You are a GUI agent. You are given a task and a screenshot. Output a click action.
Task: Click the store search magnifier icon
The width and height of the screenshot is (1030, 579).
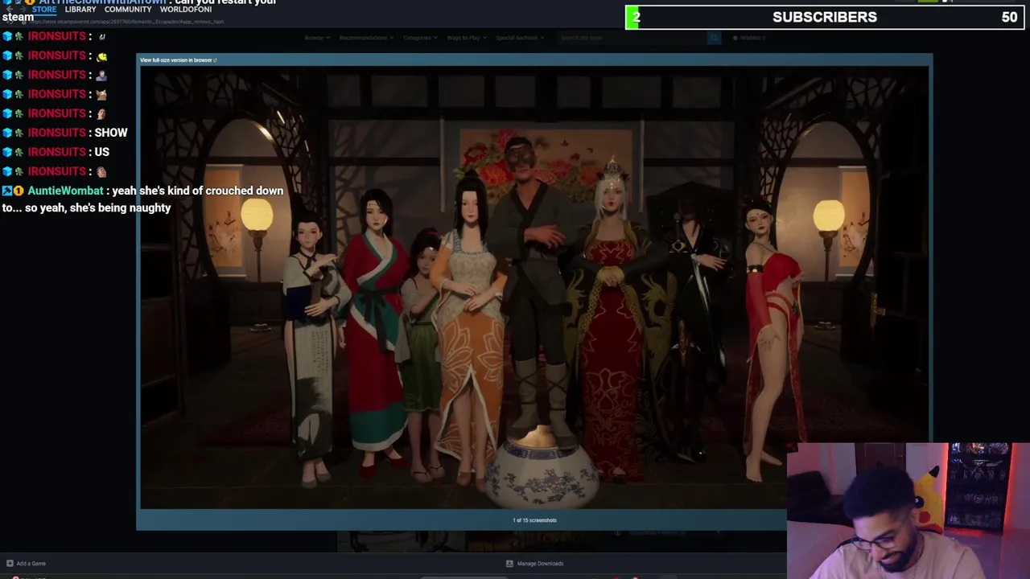click(714, 38)
